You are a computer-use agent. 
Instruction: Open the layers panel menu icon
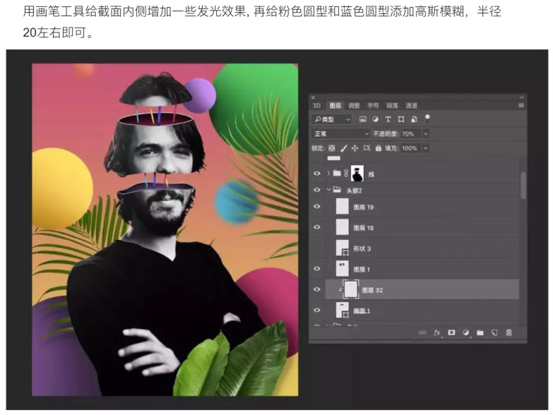pos(521,105)
